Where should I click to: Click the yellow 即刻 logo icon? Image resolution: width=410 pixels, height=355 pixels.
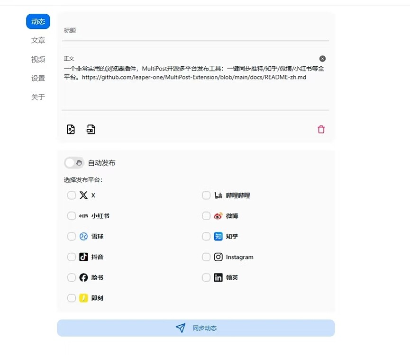pyautogui.click(x=84, y=298)
